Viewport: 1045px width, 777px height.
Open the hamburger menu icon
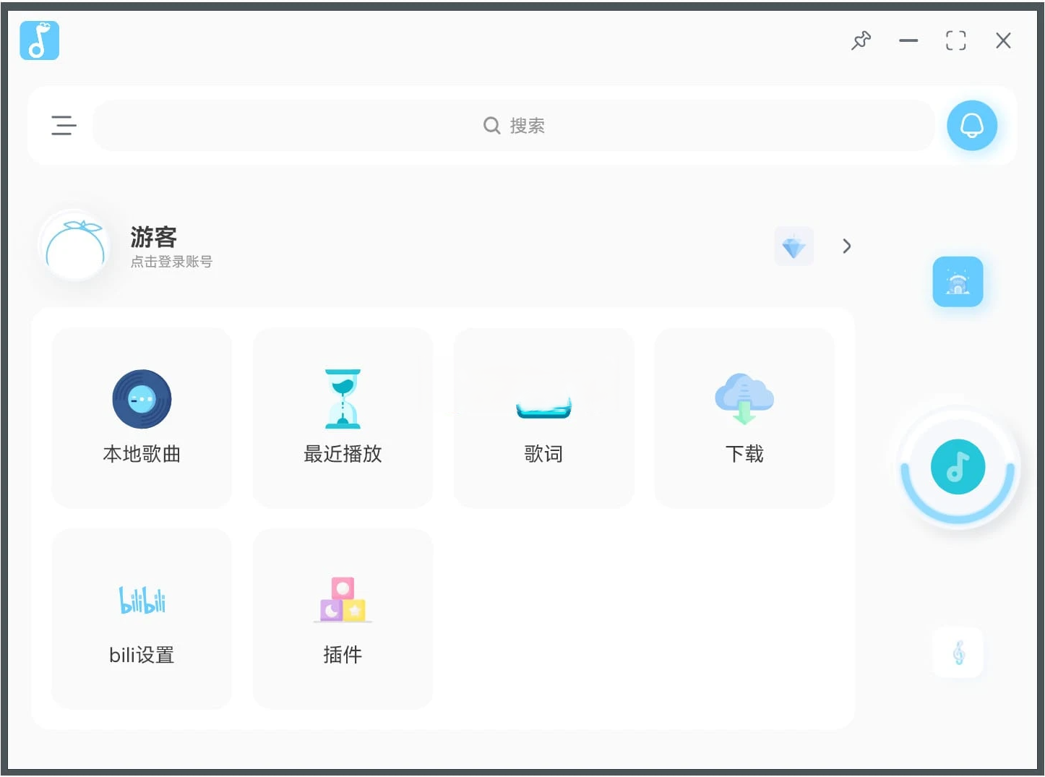coord(64,125)
